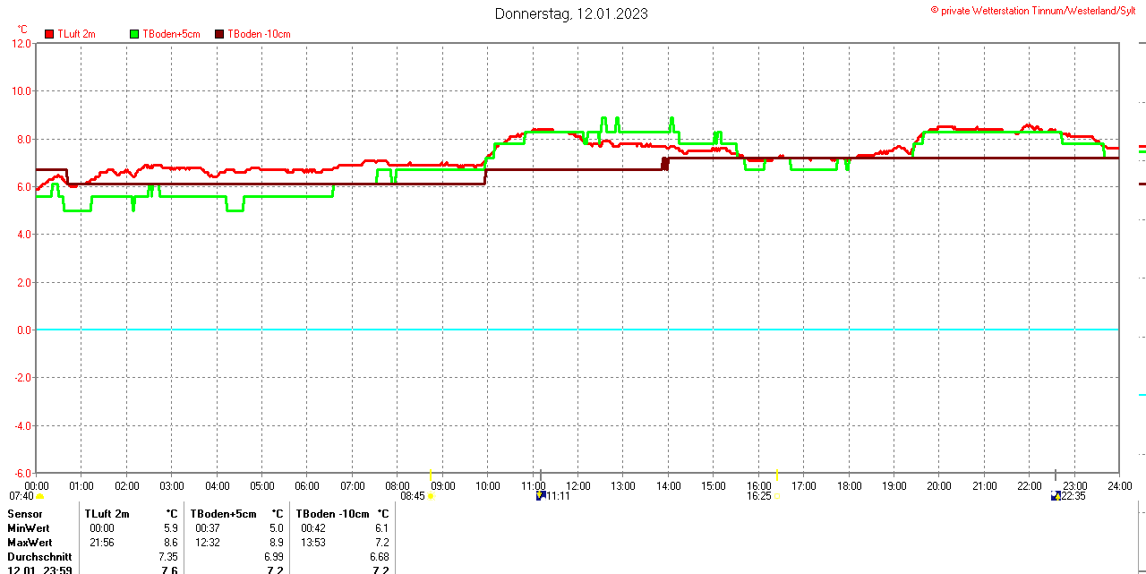Viewport: 1146px width, 574px height.
Task: Click the Donnerstag, 12.01.2023 chart title
Action: pos(571,13)
